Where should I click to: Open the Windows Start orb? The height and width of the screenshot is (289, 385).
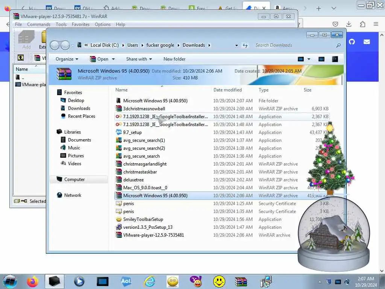[10, 281]
